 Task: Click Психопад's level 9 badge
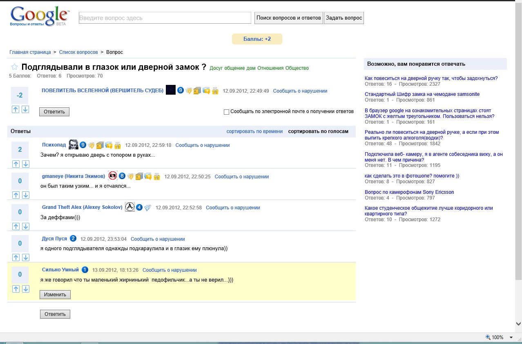(83, 145)
